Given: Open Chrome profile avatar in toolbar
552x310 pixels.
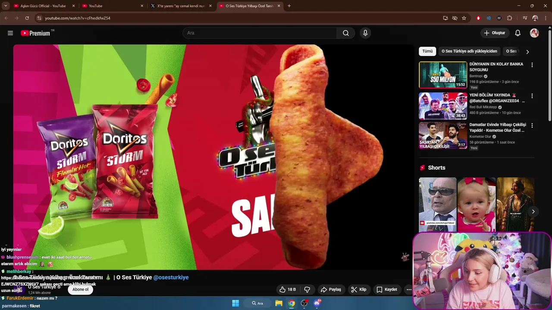Looking at the screenshot, I should 535,18.
